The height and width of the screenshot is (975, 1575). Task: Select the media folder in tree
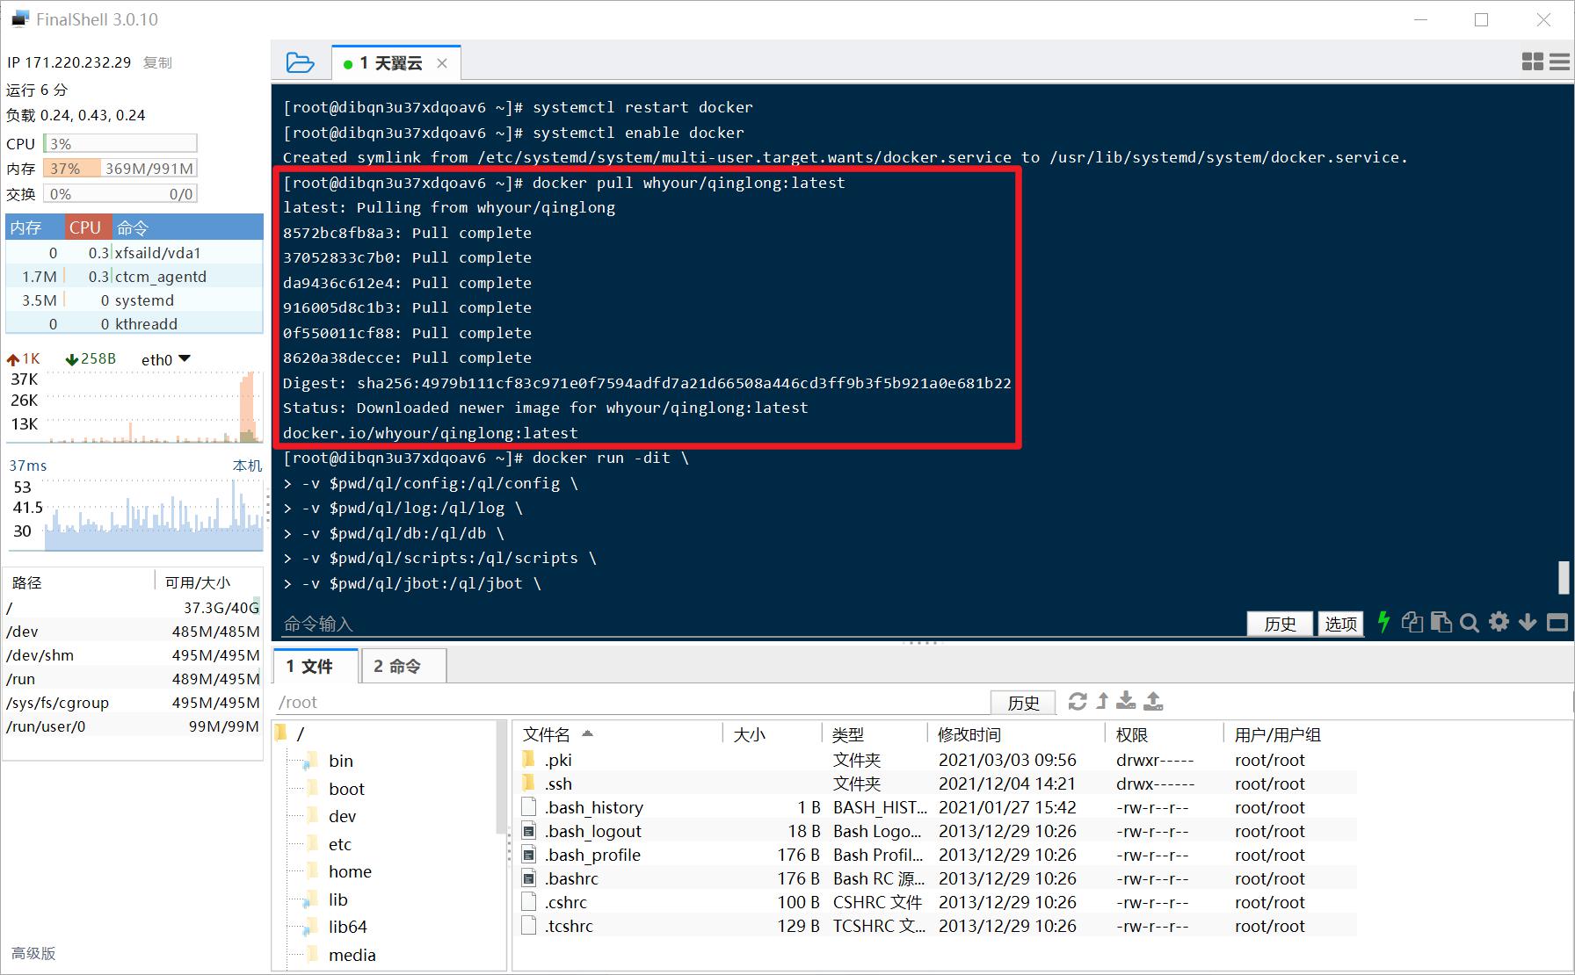coord(352,955)
